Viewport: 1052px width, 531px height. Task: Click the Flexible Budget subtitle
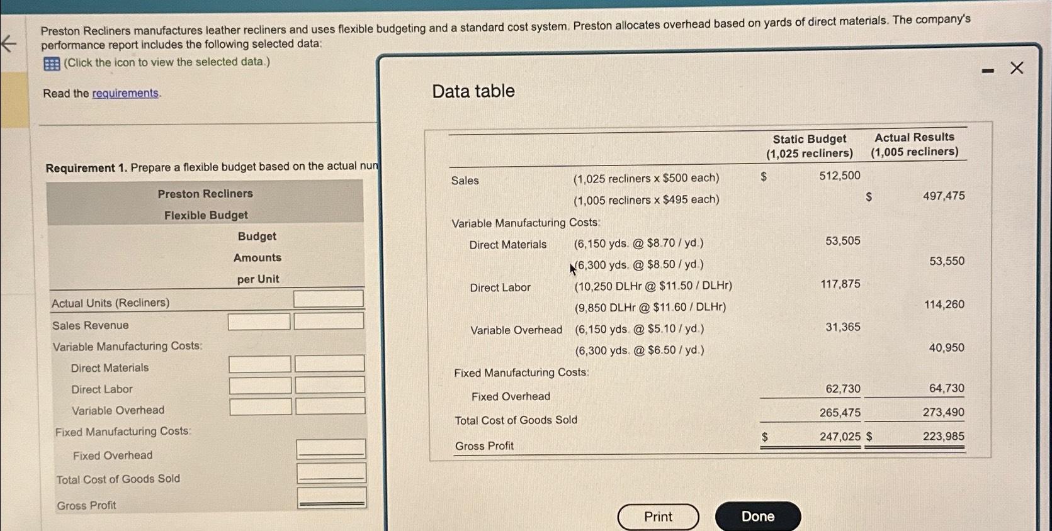206,215
